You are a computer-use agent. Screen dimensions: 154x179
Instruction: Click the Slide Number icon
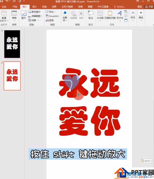[126, 16]
